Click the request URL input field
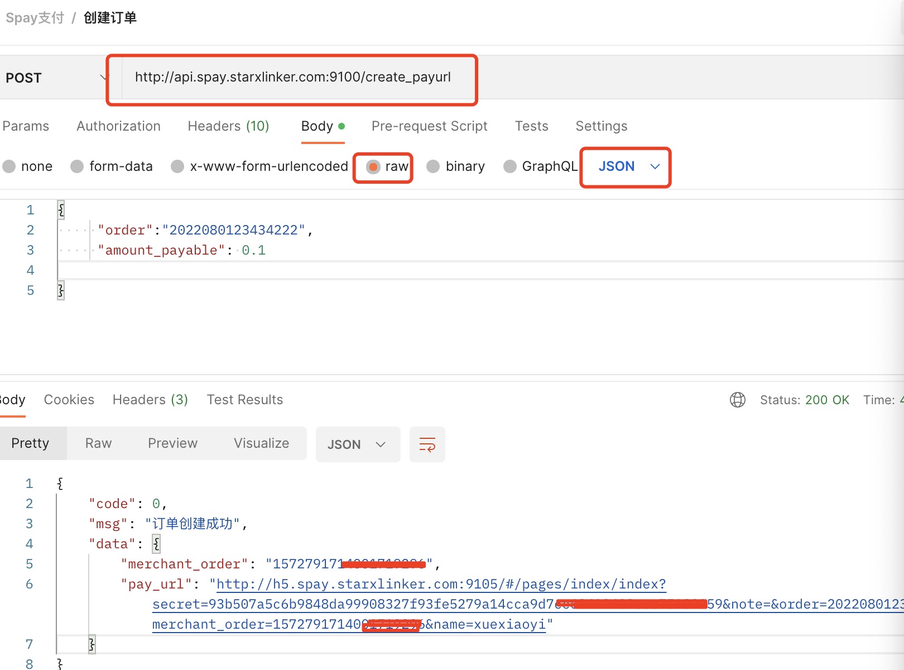The image size is (904, 670). 293,77
